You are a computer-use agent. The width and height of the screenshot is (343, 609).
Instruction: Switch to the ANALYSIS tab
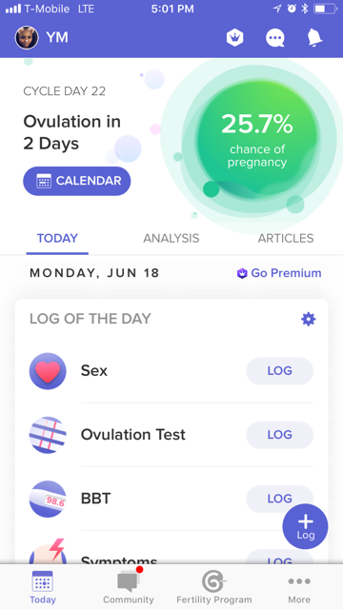171,238
